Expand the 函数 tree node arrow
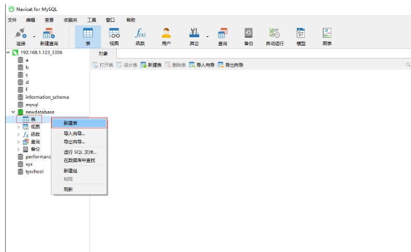This screenshot has width=411, height=252. (19, 135)
